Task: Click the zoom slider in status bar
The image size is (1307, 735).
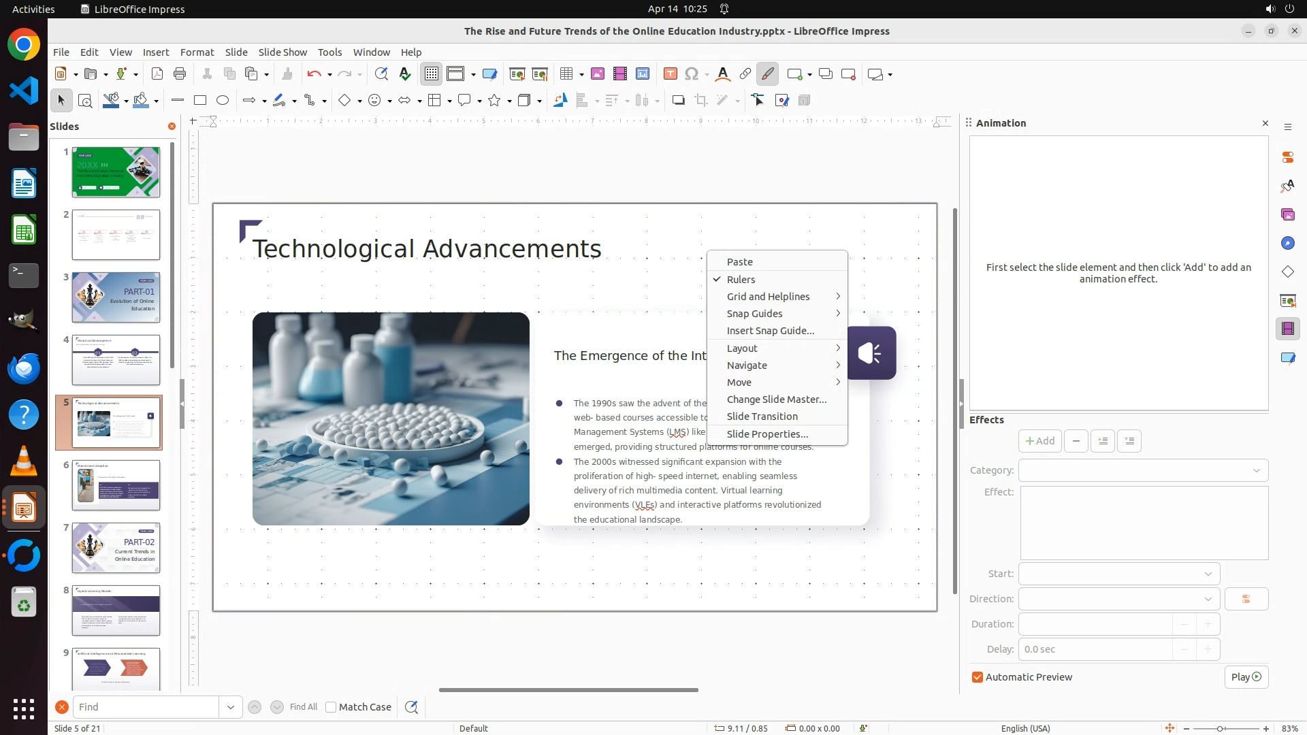Action: click(x=1219, y=728)
